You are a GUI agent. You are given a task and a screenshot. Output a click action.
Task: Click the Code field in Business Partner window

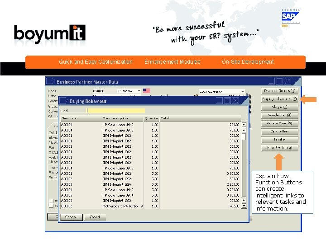point(105,91)
